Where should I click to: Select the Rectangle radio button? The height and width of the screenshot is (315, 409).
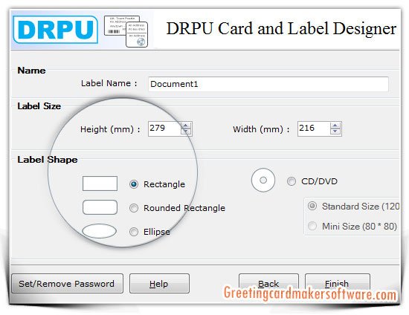pyautogui.click(x=134, y=184)
